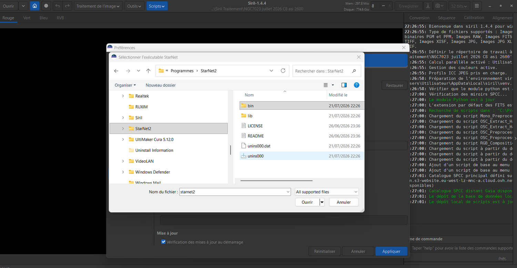The width and height of the screenshot is (517, 268).
Task: Open the Organiser menu in the file dialog
Action: (x=125, y=85)
